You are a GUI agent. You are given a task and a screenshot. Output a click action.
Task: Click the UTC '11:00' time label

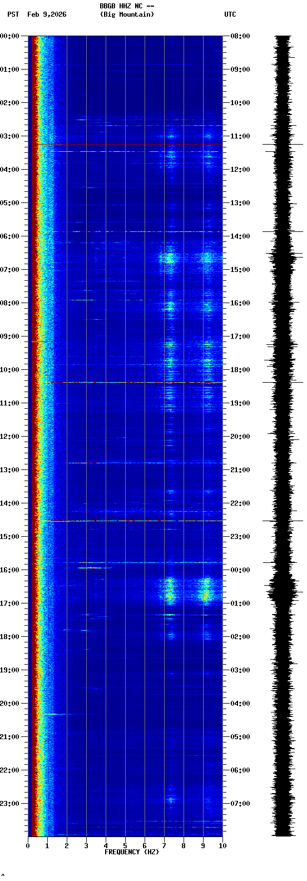coord(240,136)
